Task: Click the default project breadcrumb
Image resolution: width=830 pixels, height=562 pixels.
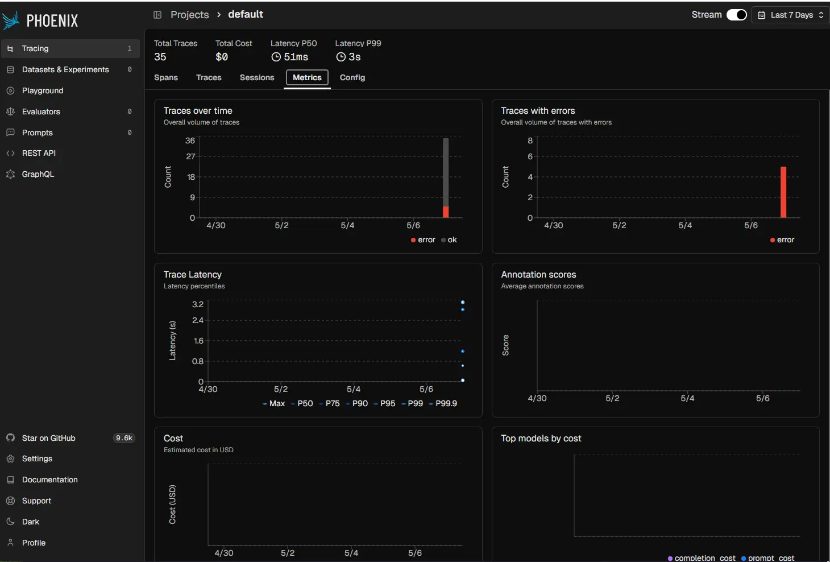Action: [x=246, y=14]
